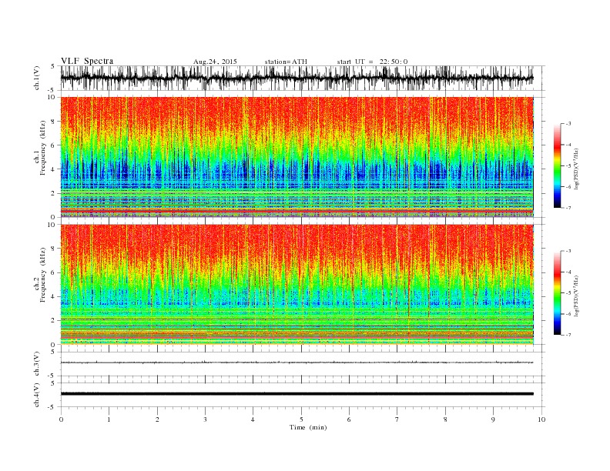Click the time axis tick label '7'
This screenshot has height=471, width=610.
coord(397,419)
